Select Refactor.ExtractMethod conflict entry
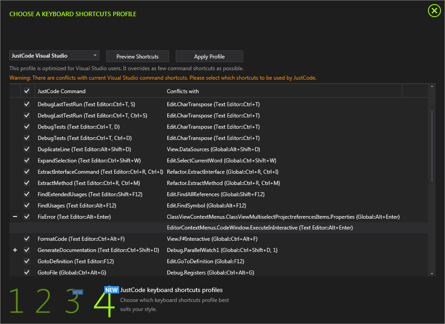Image resolution: width=445 pixels, height=324 pixels. (223, 183)
